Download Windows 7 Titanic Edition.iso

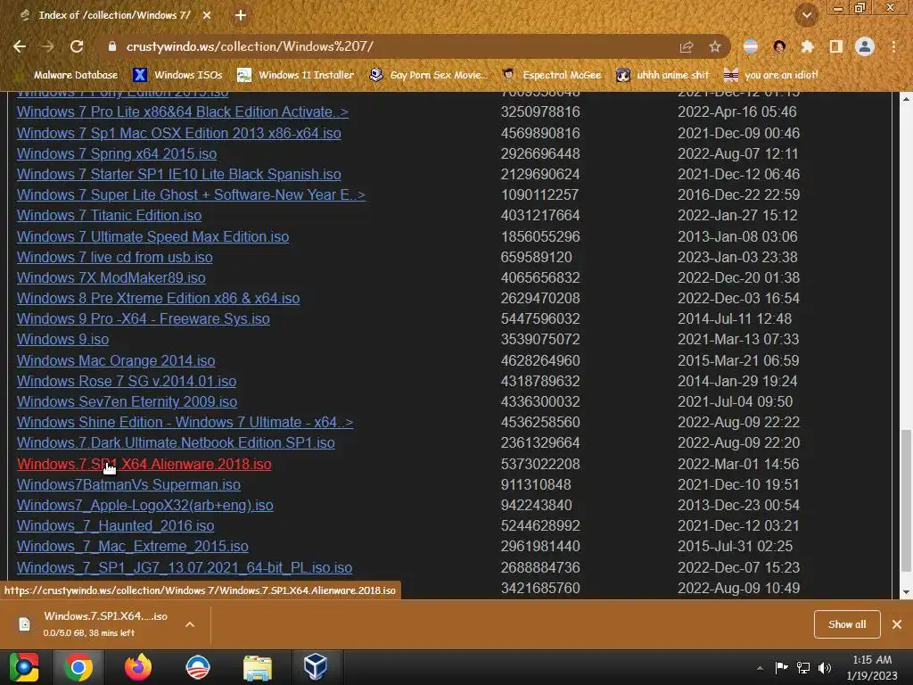[x=109, y=216]
